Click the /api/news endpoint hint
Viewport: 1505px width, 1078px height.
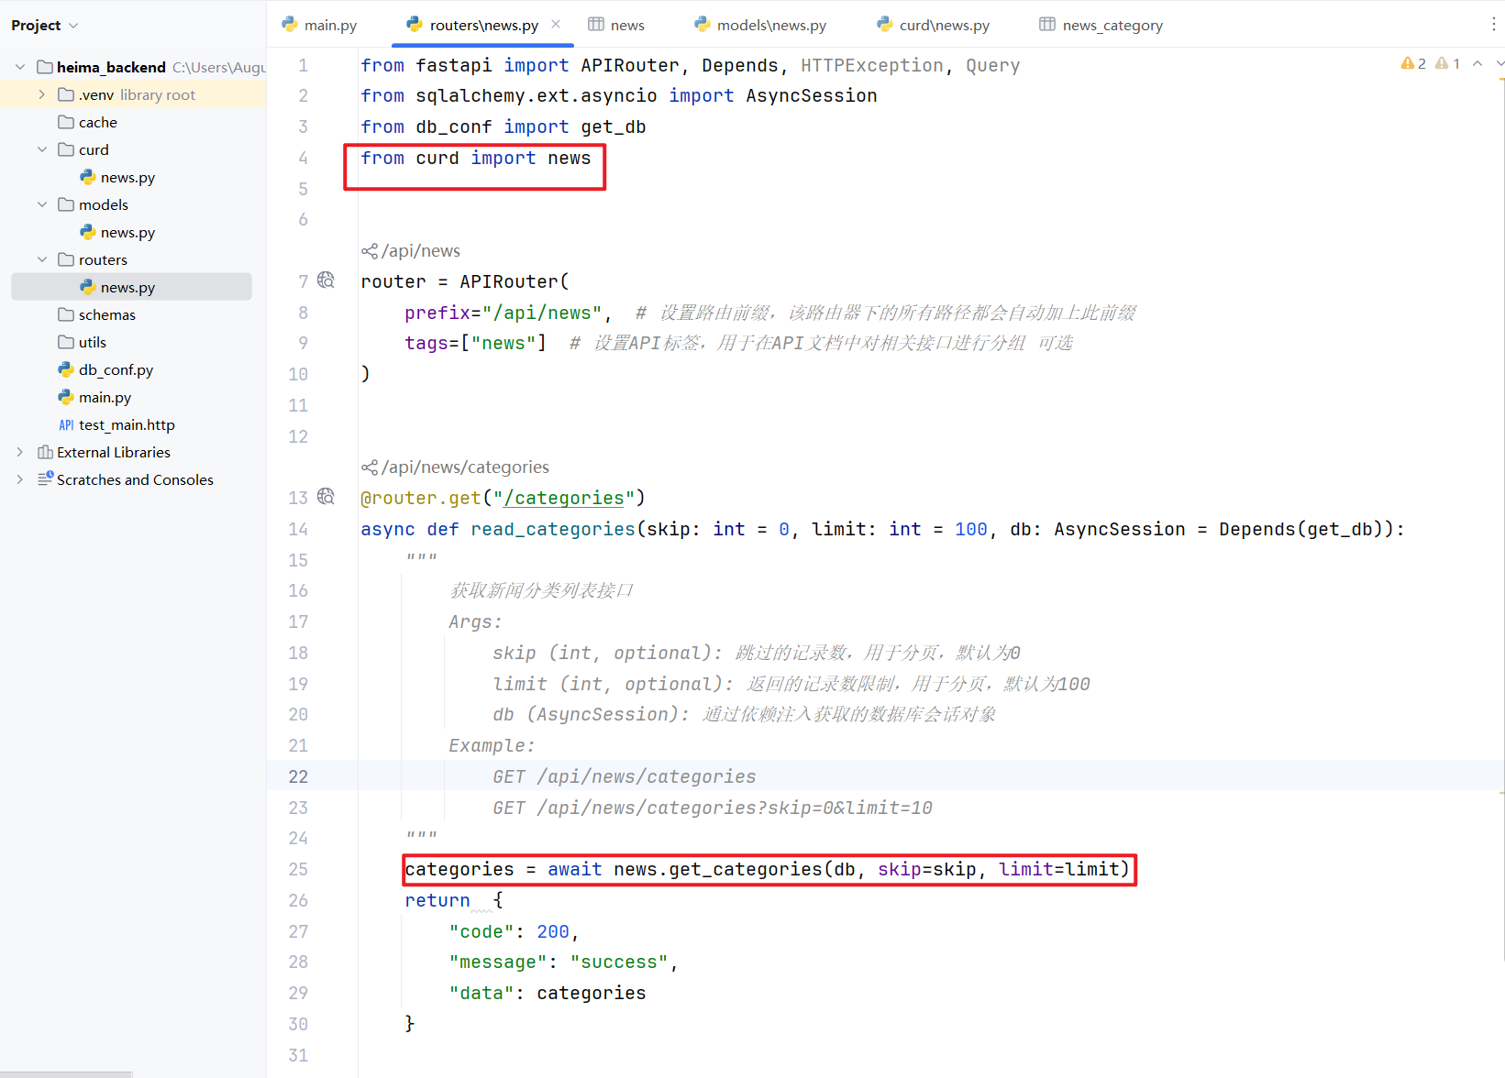click(x=421, y=251)
